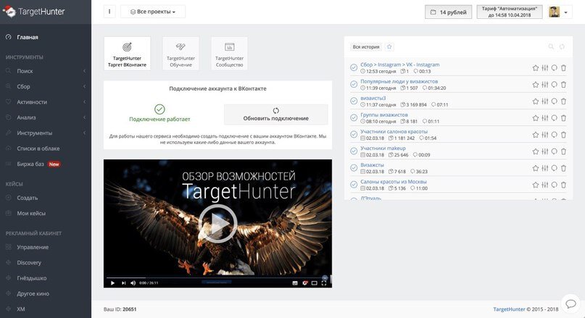
Task: Toggle check circle for 'Сбор > Instagram > VK - Instagram'
Action: click(354, 67)
